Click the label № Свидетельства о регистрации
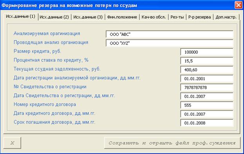Viewport: 244px width, 154px height. click(x=50, y=87)
